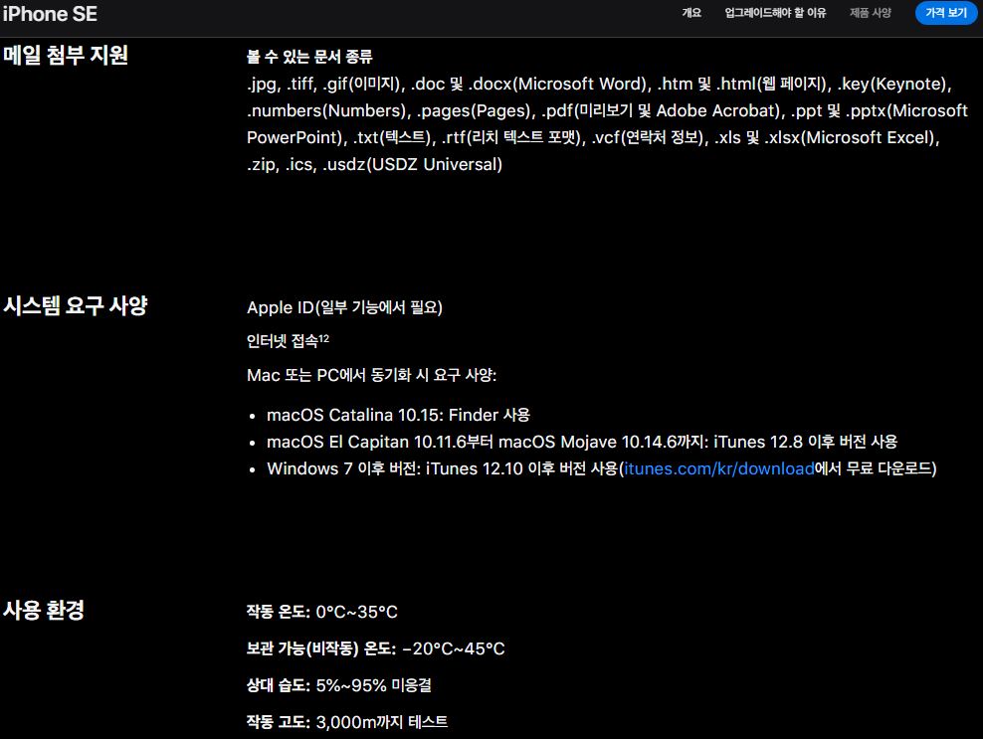Open the 개요 overview tab
Image resolution: width=983 pixels, height=739 pixels.
691,13
